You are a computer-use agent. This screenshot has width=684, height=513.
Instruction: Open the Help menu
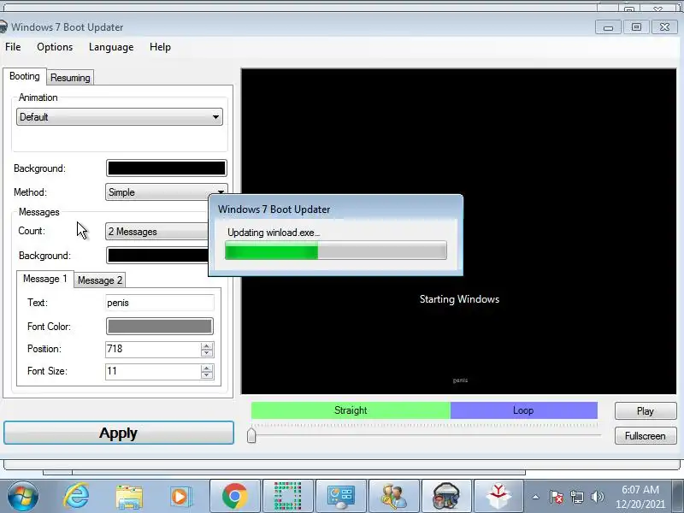pyautogui.click(x=160, y=47)
